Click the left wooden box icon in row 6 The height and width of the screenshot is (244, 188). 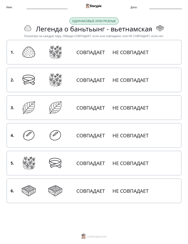point(29,191)
